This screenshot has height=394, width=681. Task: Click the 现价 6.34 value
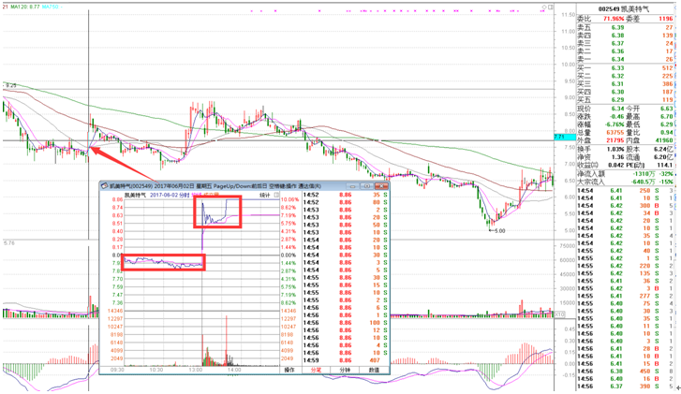[x=617, y=109]
